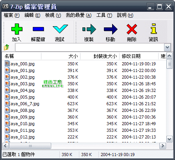Viewport: 175px width, 160px height.
Task: Sort by the 修改日期 column header
Action: click(x=139, y=56)
